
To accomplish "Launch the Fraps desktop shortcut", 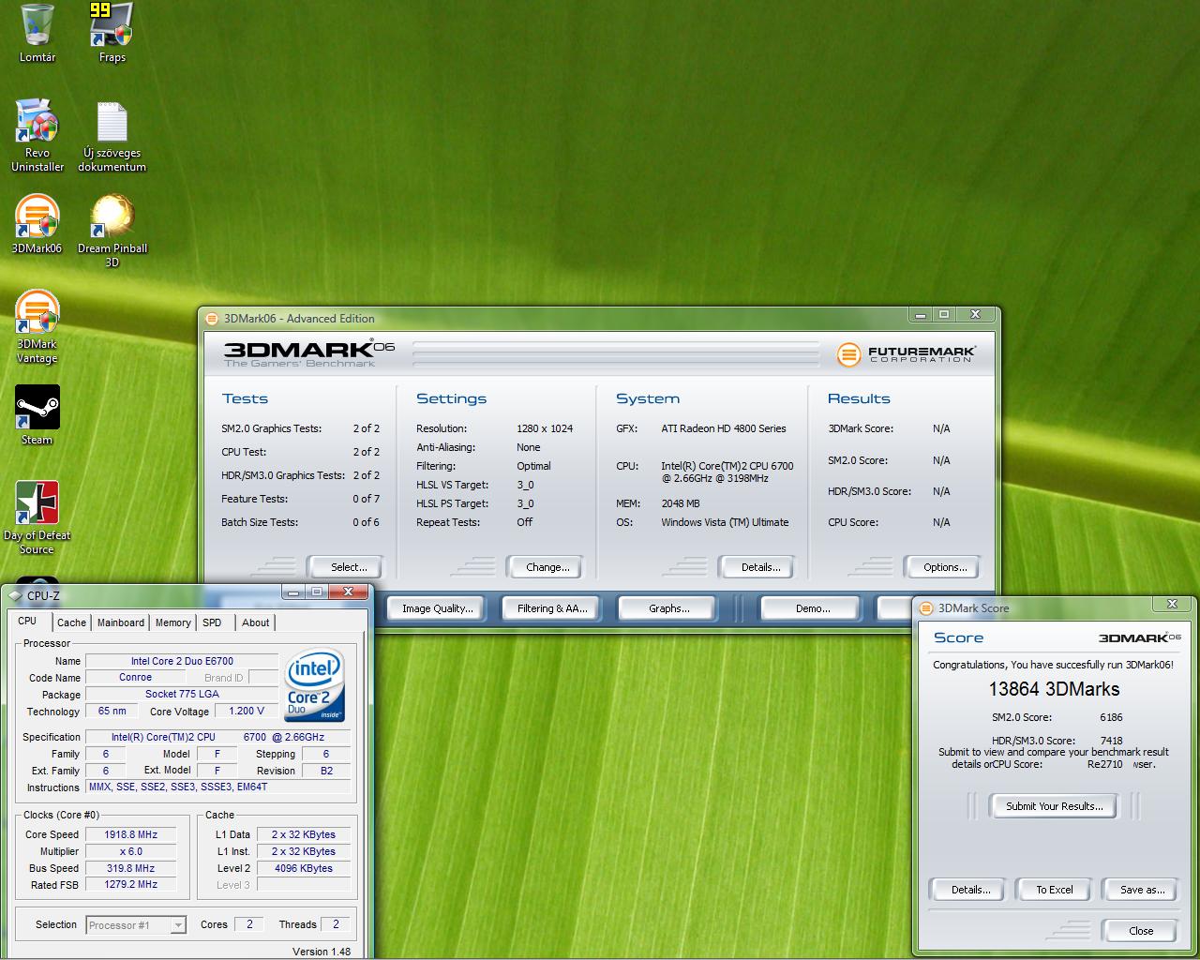I will point(112,33).
